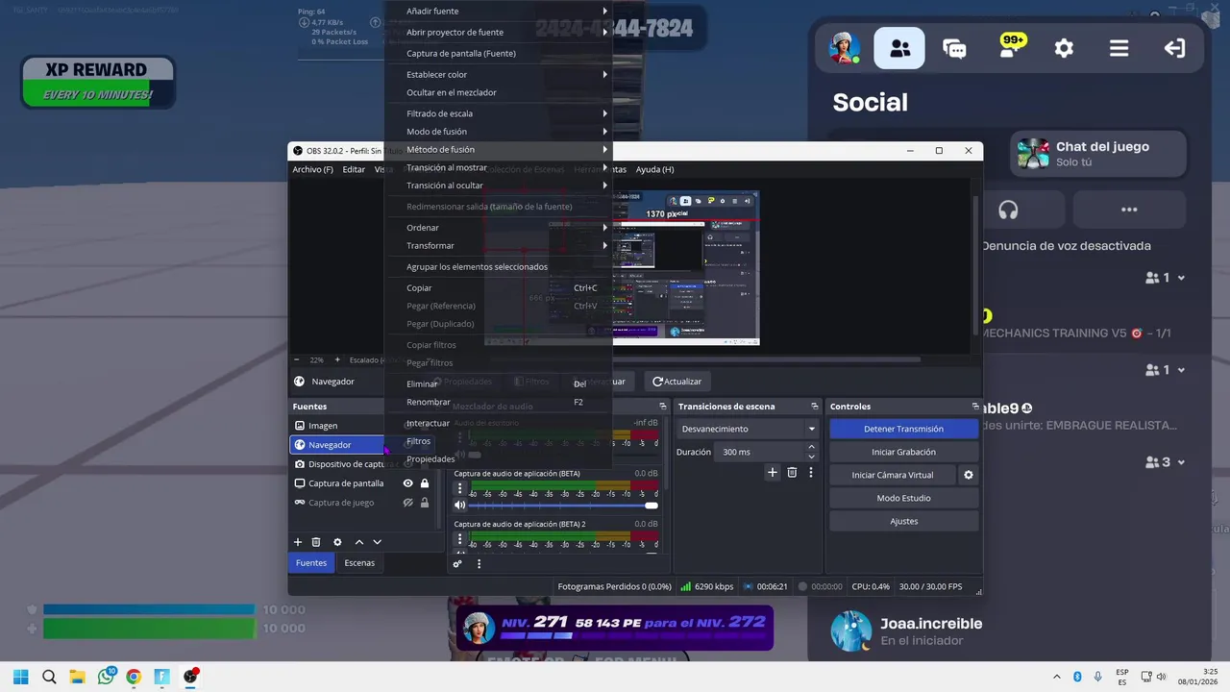Open the Archivo (F) menu

312,169
